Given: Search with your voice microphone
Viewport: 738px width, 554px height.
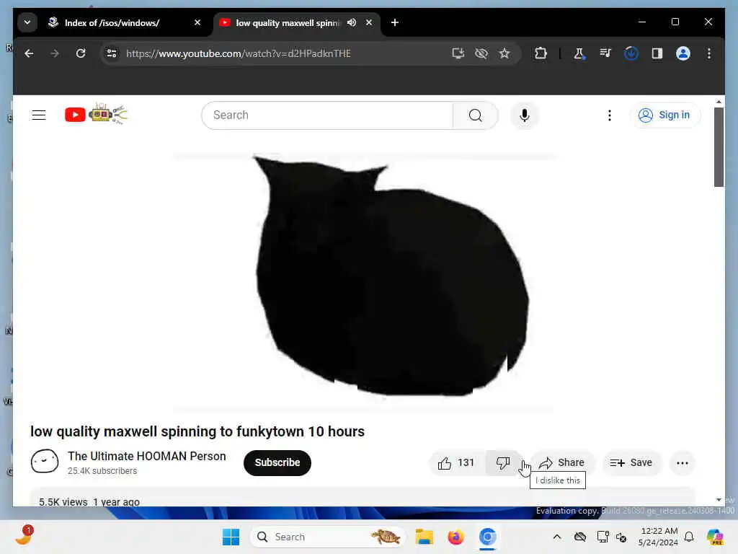Looking at the screenshot, I should tap(525, 115).
